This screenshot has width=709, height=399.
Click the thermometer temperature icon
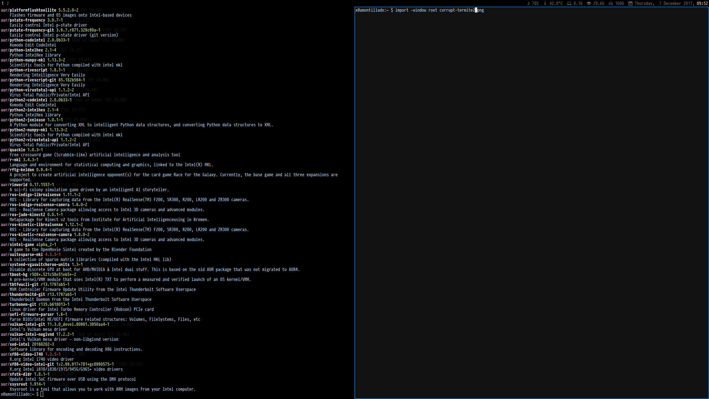click(545, 3)
